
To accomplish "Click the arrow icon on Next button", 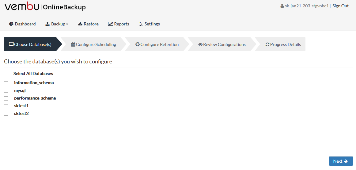I will (x=346, y=161).
